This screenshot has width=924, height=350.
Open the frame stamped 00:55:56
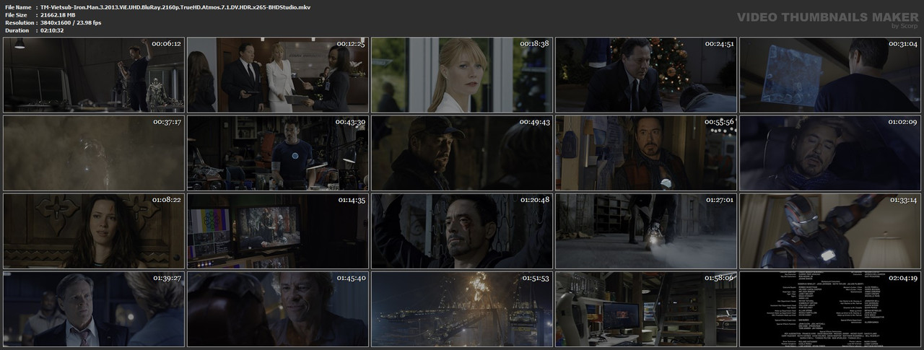tap(645, 152)
